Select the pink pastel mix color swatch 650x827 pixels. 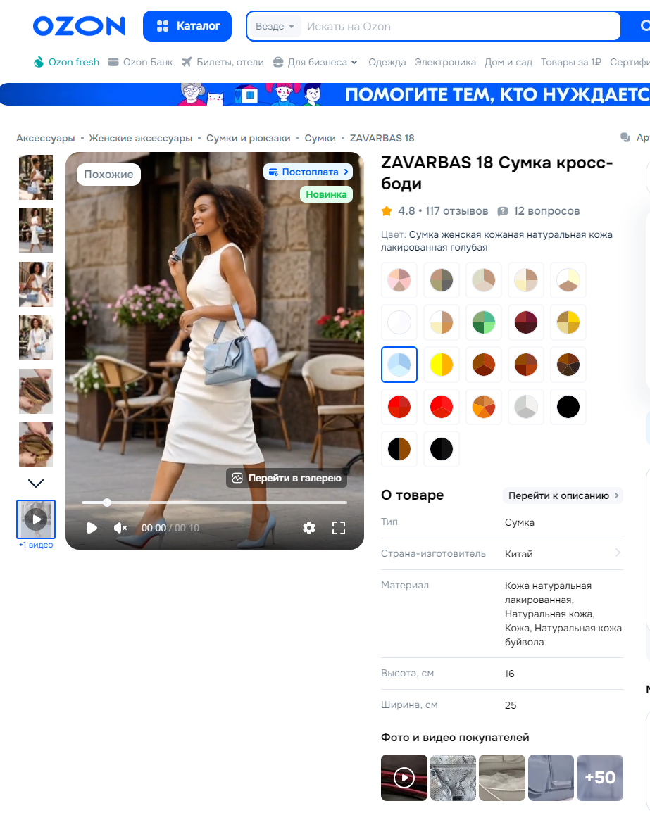(x=399, y=280)
